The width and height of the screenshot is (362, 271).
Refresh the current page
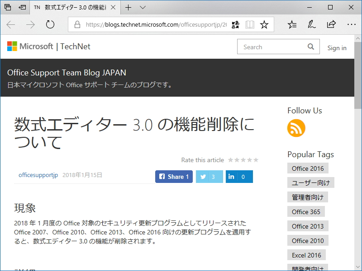point(50,24)
